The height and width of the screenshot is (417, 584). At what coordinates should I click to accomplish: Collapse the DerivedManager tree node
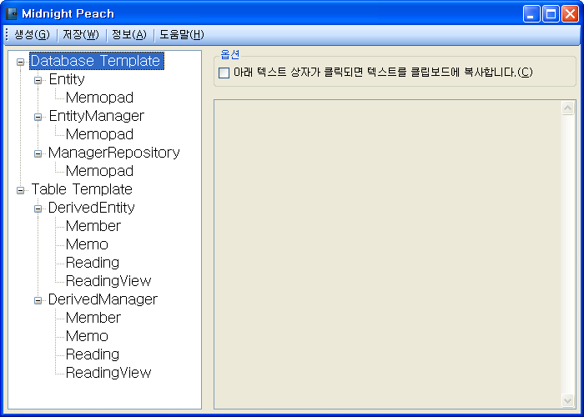[x=38, y=300]
